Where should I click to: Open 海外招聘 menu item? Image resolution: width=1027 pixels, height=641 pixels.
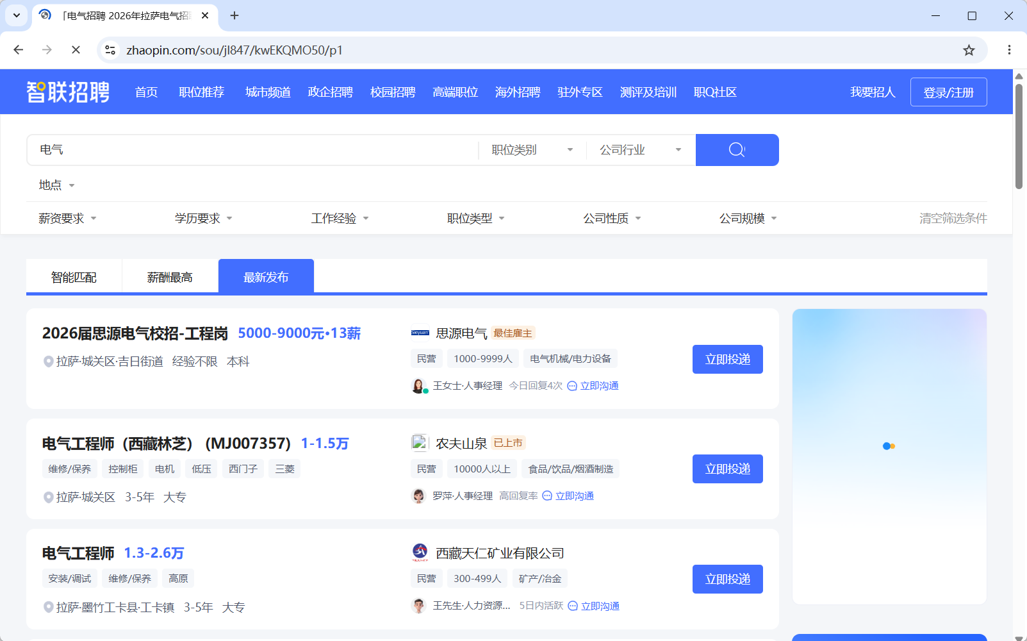(518, 92)
